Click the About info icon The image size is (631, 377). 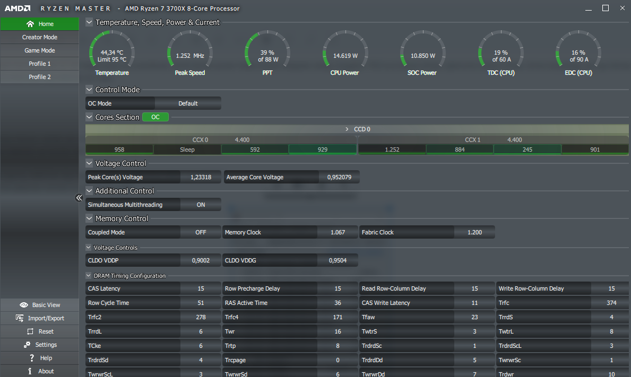point(30,371)
